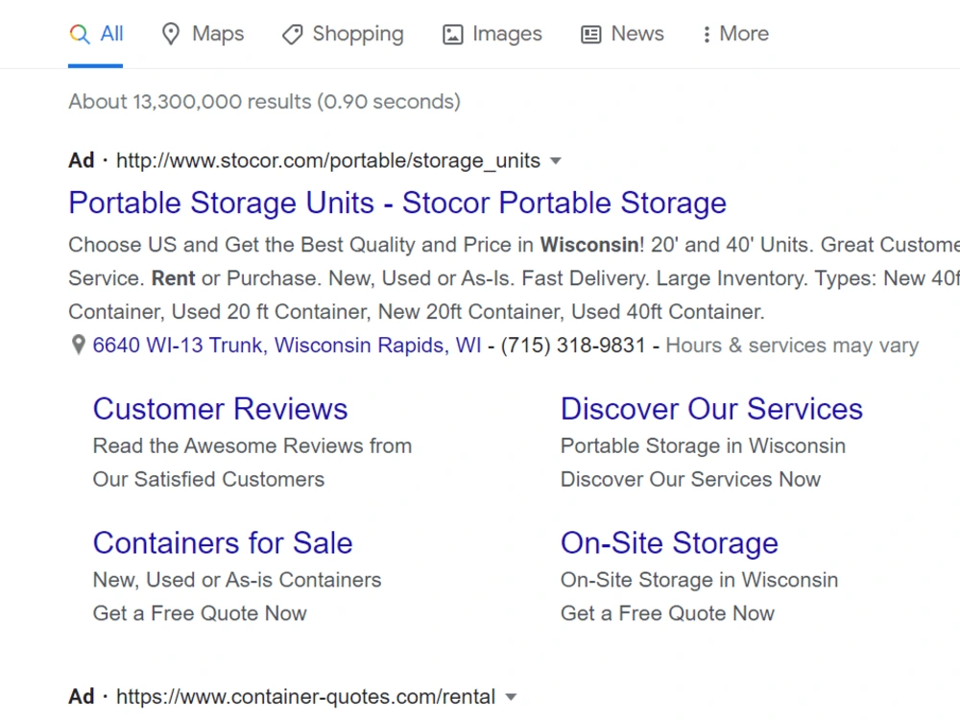Screen dimensions: 960x720
Task: Click the phone number (715) 318-9831
Action: pos(573,346)
